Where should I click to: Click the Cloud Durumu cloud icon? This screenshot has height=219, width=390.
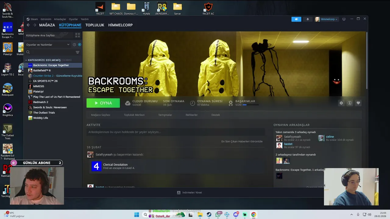click(128, 103)
